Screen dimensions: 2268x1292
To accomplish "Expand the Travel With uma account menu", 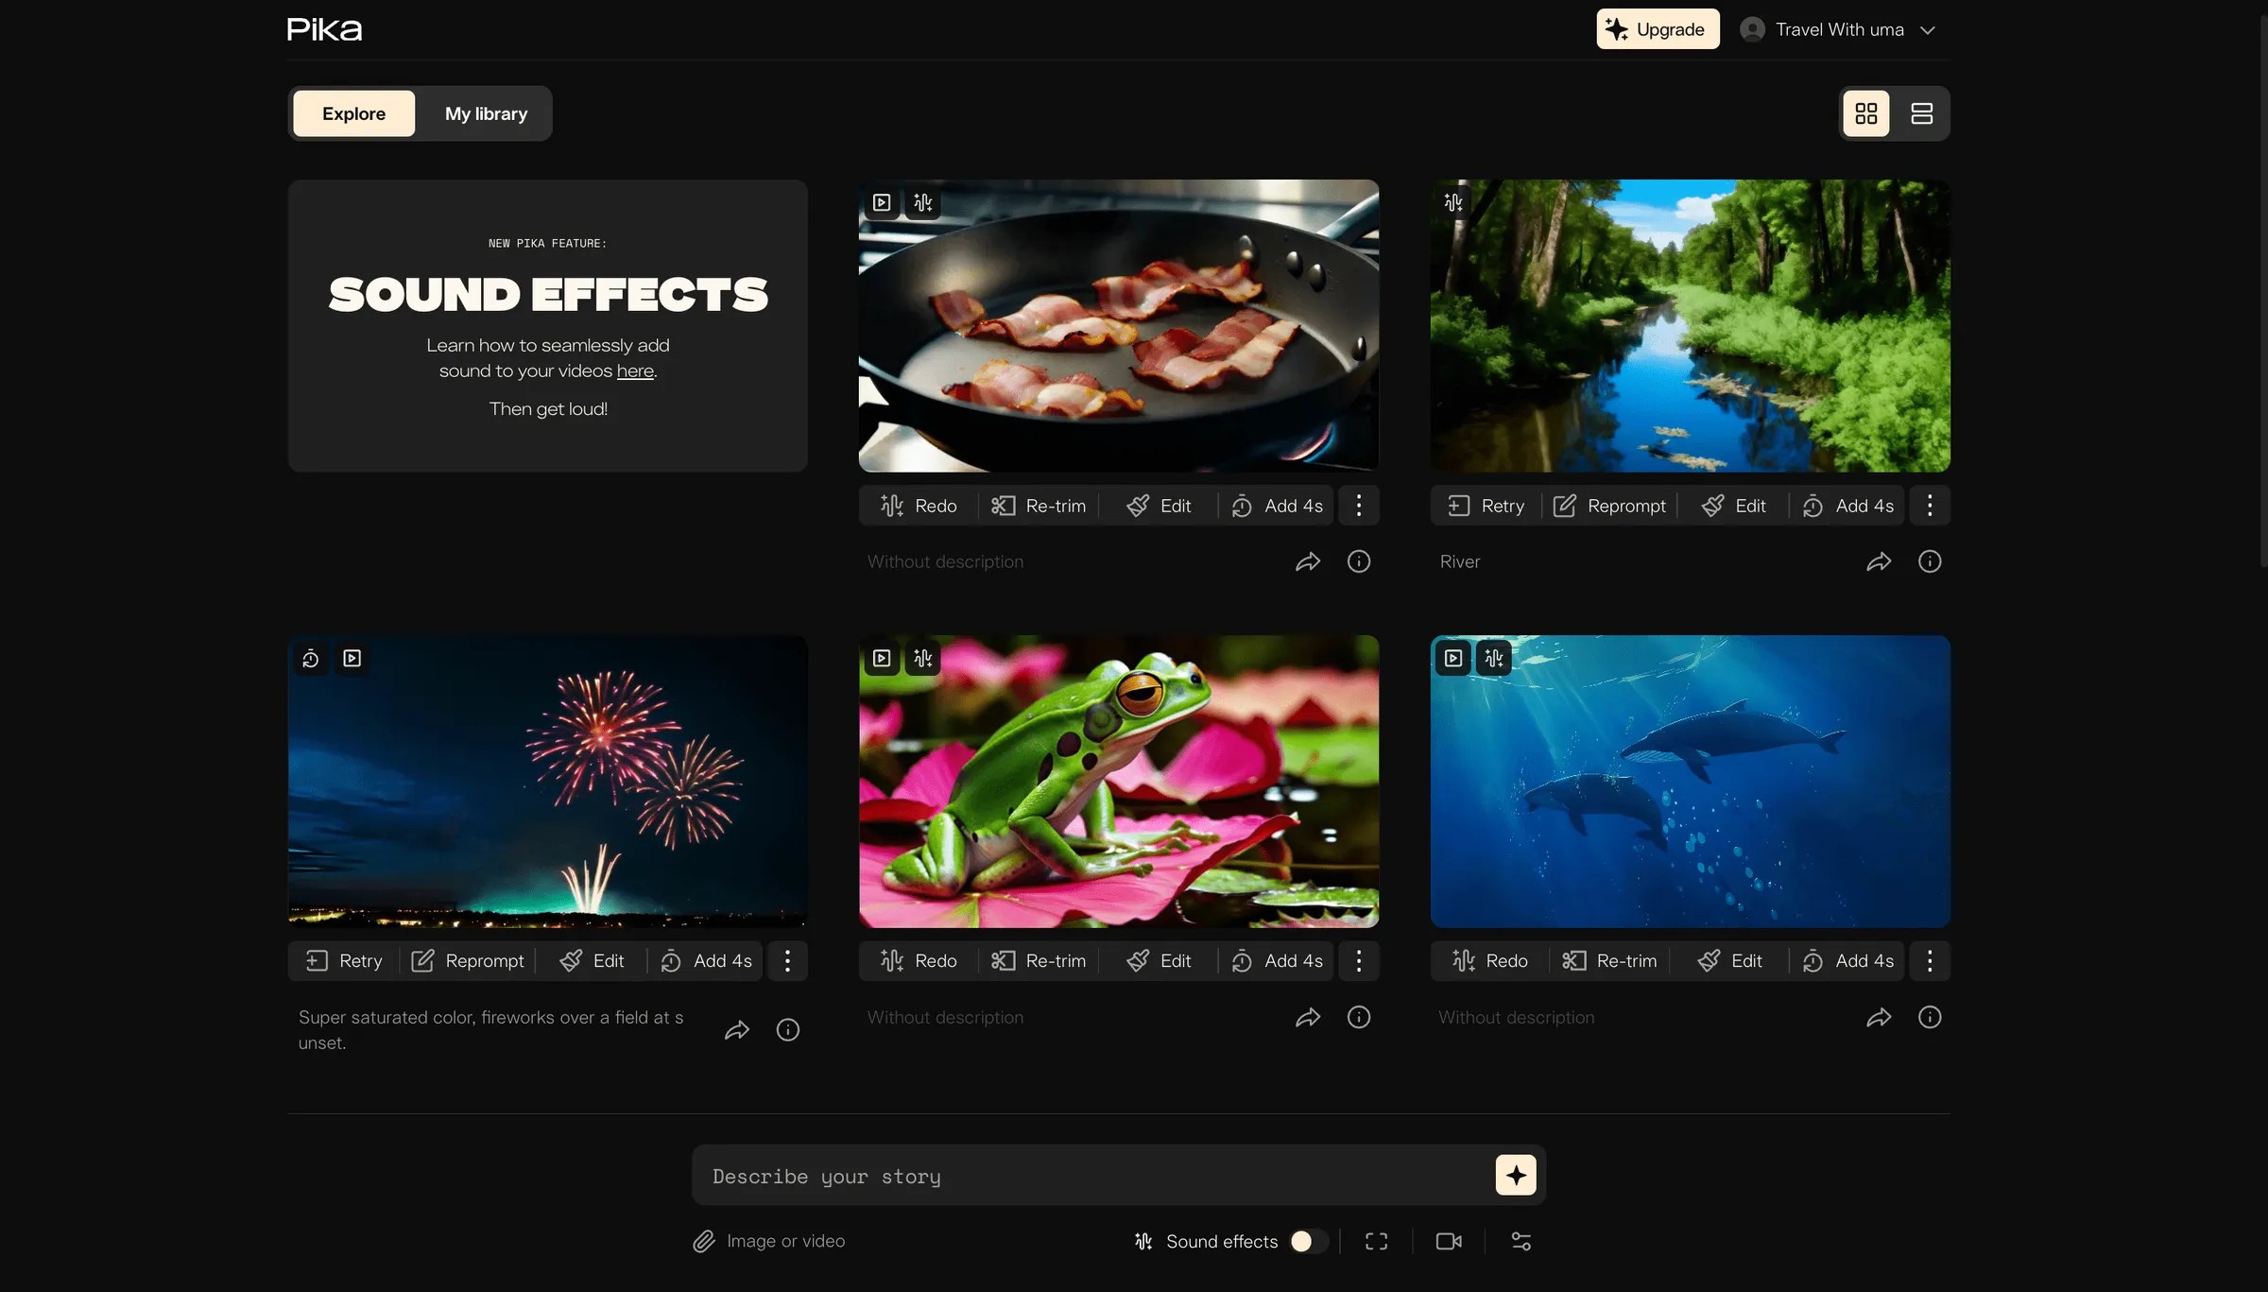I will pyautogui.click(x=1838, y=29).
